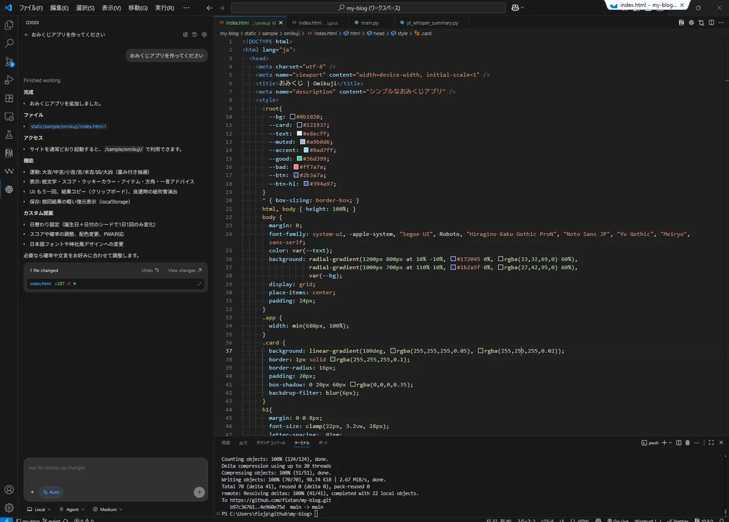Open the Local environment dropdown
The height and width of the screenshot is (522, 729).
point(39,509)
